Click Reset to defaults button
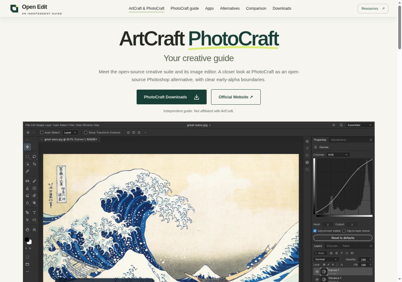 pyautogui.click(x=343, y=238)
